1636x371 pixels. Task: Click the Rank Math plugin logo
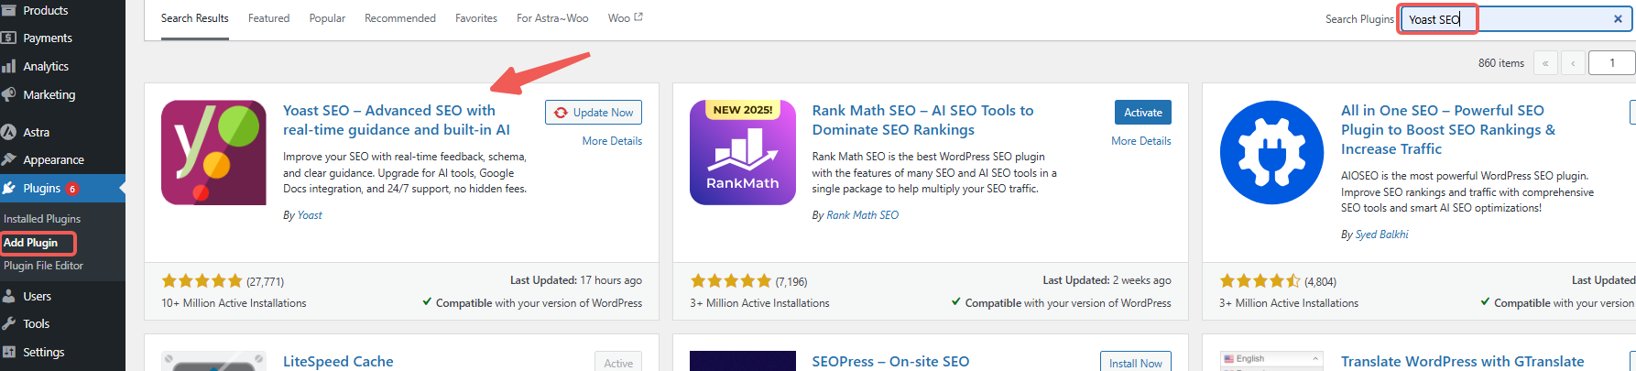coord(742,152)
